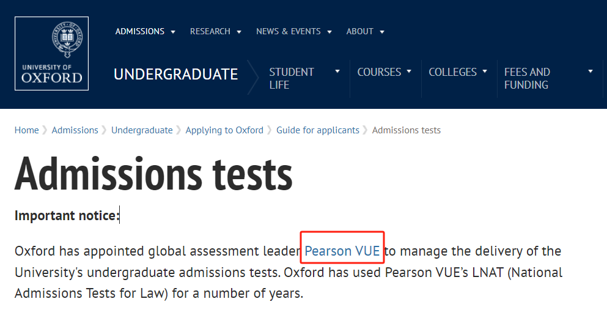The height and width of the screenshot is (318, 607).
Task: Open the Student Life section menu
Action: (292, 78)
